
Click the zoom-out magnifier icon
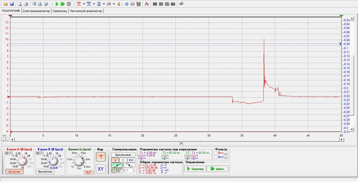point(40,4)
